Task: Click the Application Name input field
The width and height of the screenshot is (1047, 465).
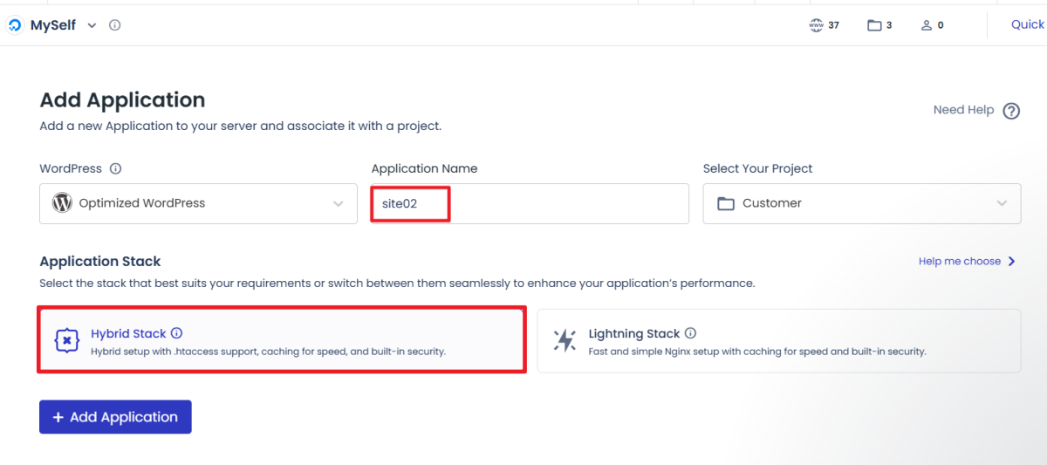Action: (530, 203)
